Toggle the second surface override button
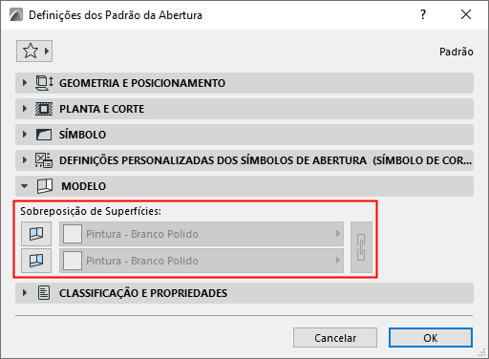 pyautogui.click(x=36, y=261)
